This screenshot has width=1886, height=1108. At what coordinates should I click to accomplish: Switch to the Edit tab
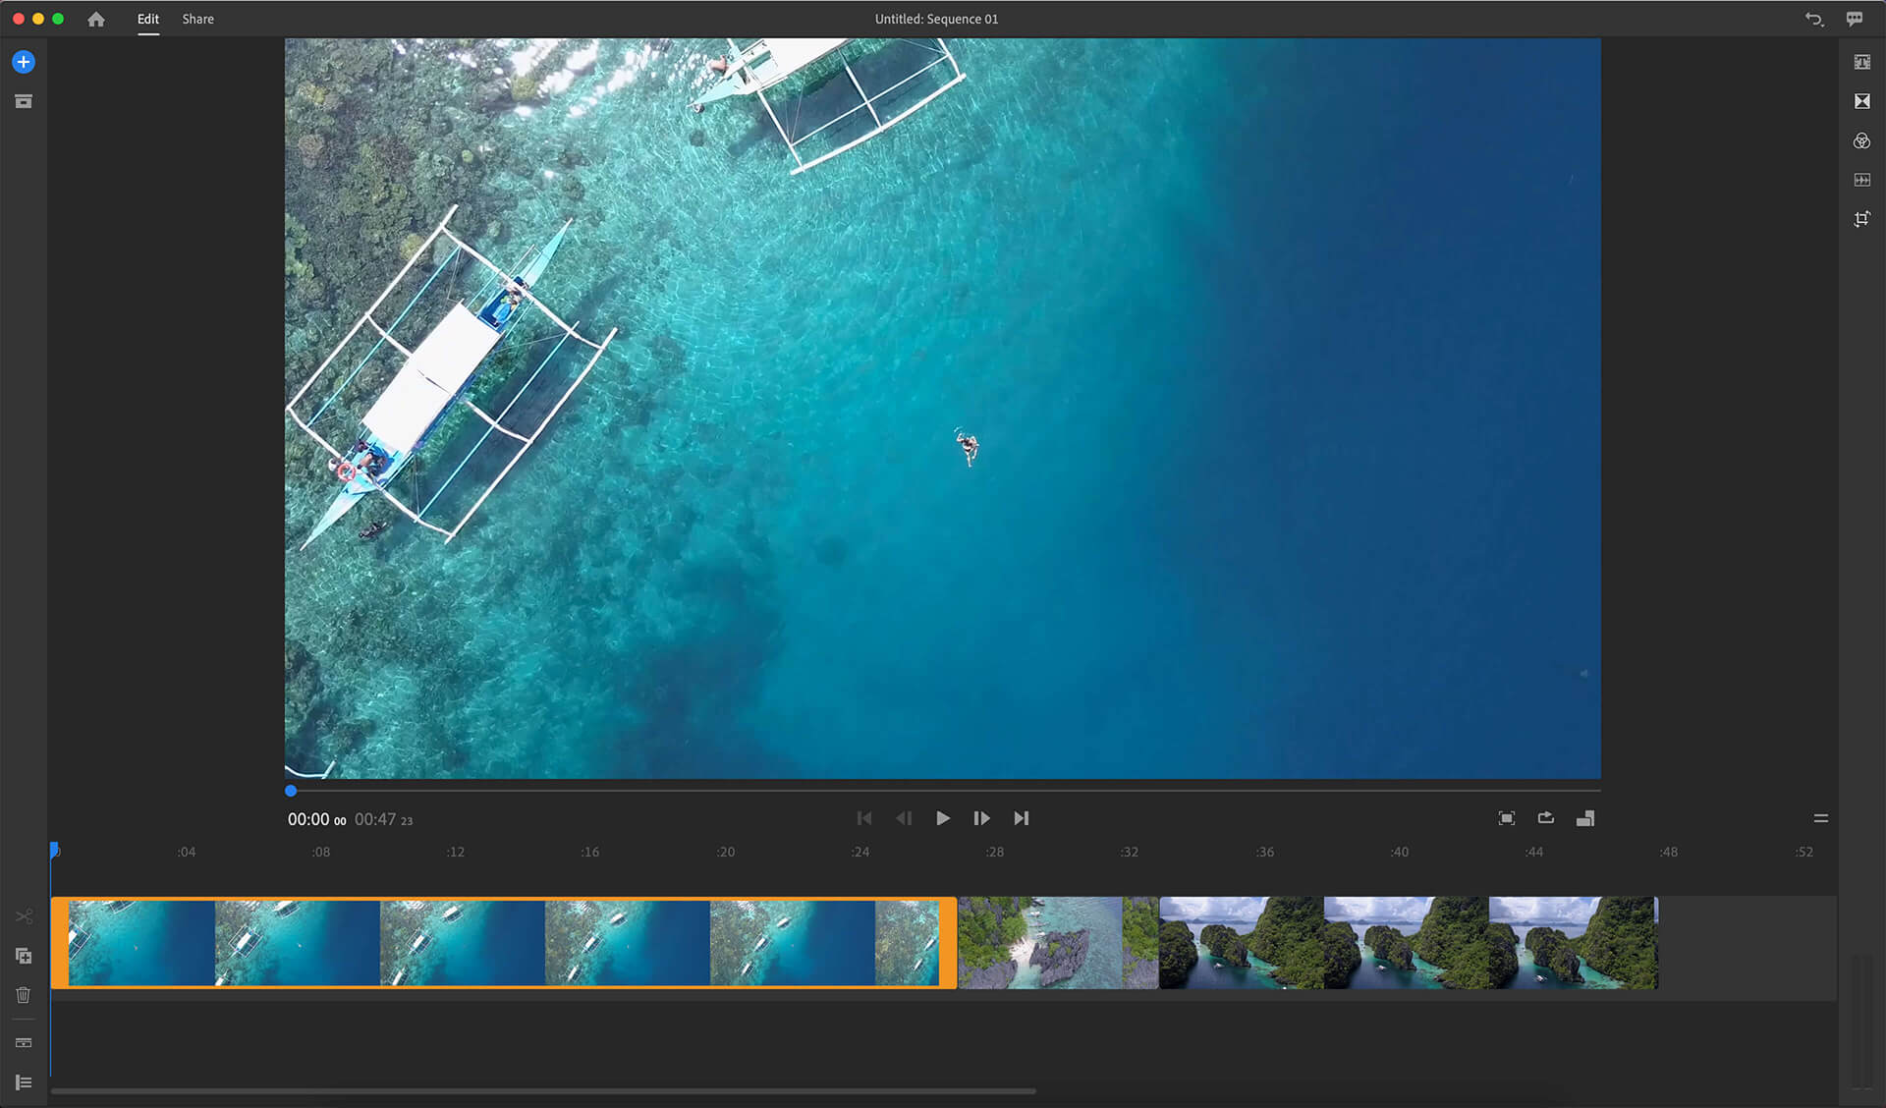click(x=148, y=19)
